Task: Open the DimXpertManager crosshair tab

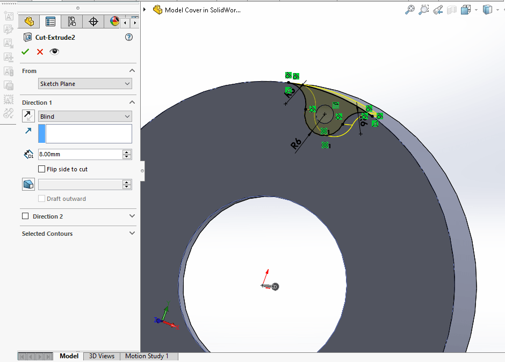Action: point(93,21)
